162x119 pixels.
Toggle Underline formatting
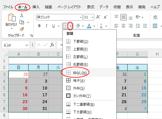(53, 26)
